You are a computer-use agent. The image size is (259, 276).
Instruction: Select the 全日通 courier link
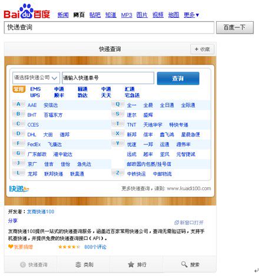click(x=167, y=105)
